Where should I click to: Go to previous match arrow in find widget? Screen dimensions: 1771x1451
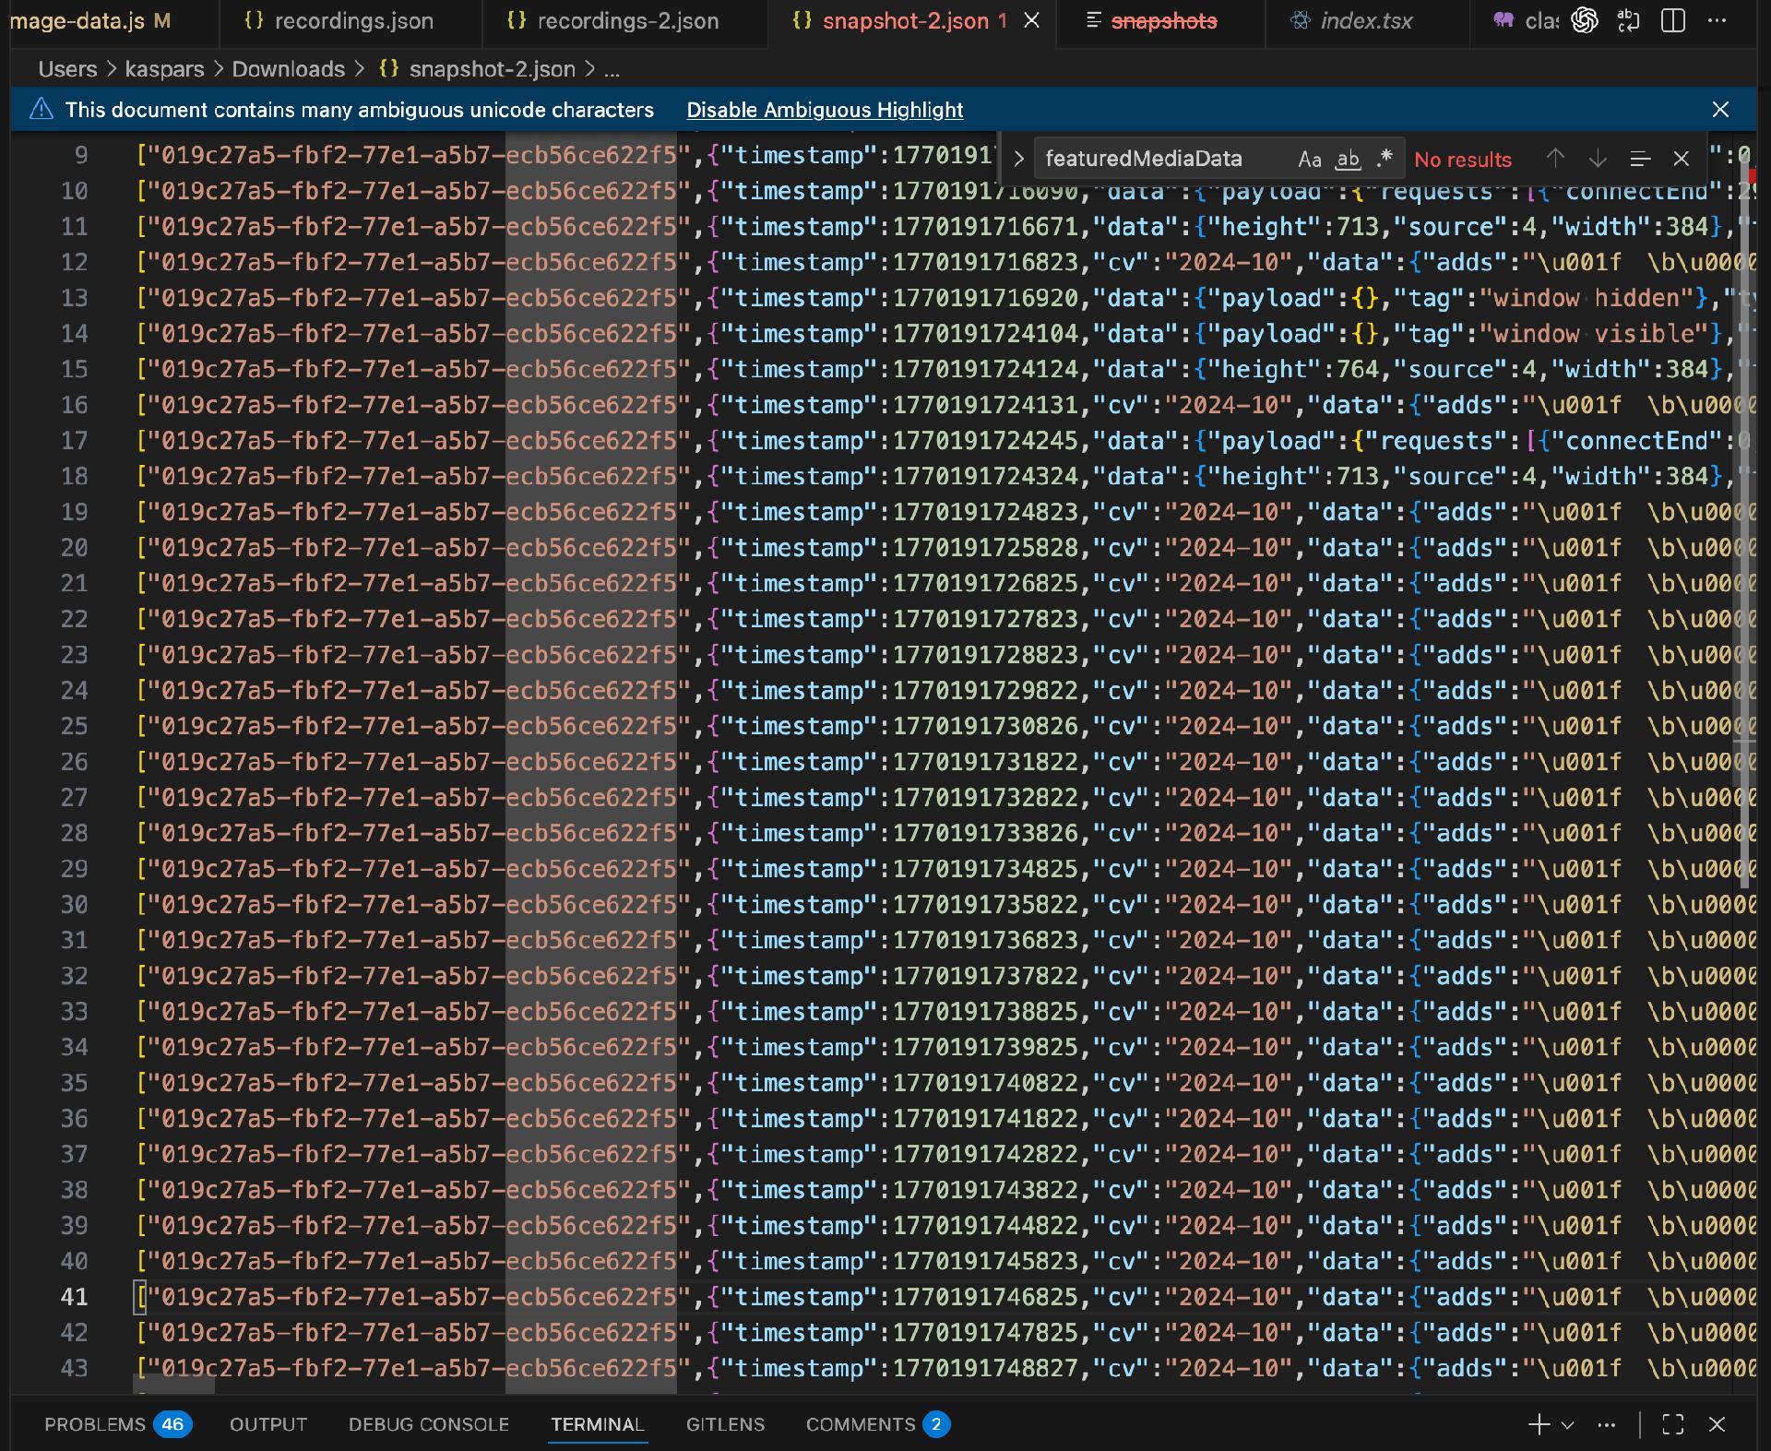click(x=1555, y=159)
